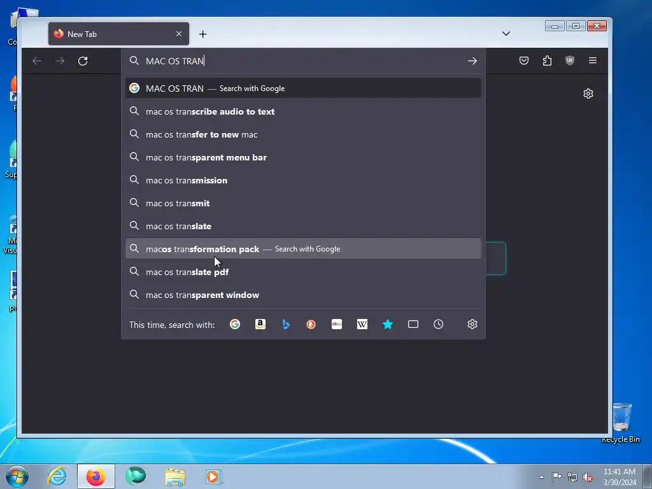Choose MAC OS TRAN Search with Google
Viewport: 652px width, 489px height.
pyautogui.click(x=303, y=88)
